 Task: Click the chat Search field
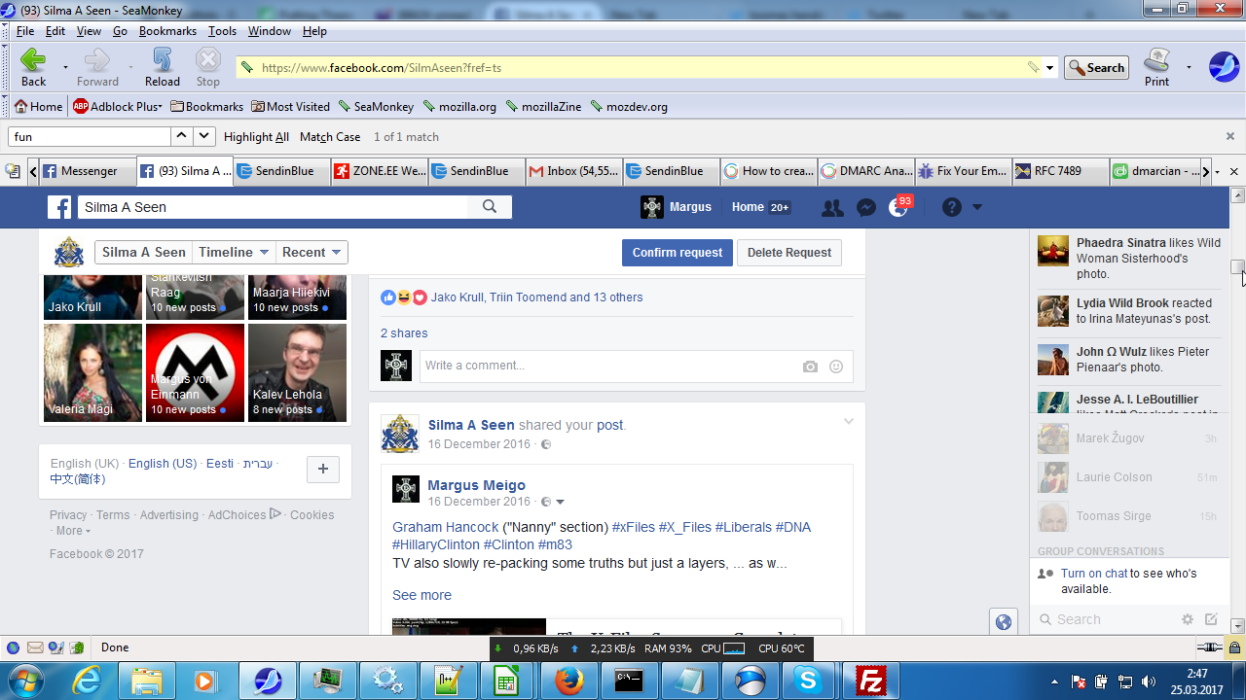[x=1105, y=619]
